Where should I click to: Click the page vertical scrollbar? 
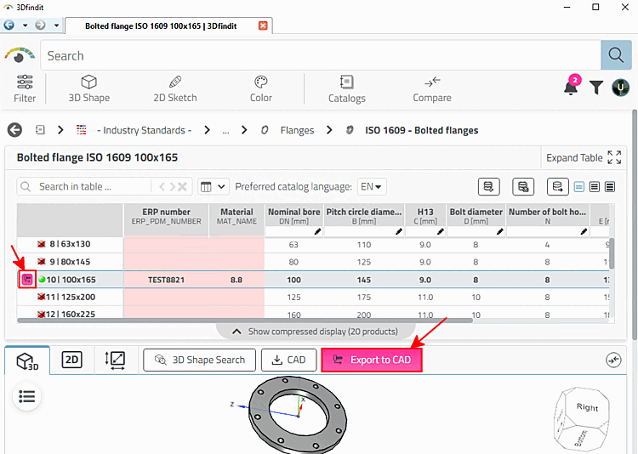click(635, 224)
